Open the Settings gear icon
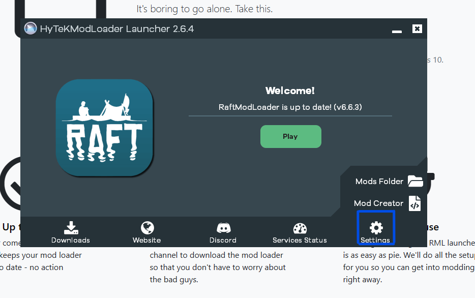 [376, 228]
